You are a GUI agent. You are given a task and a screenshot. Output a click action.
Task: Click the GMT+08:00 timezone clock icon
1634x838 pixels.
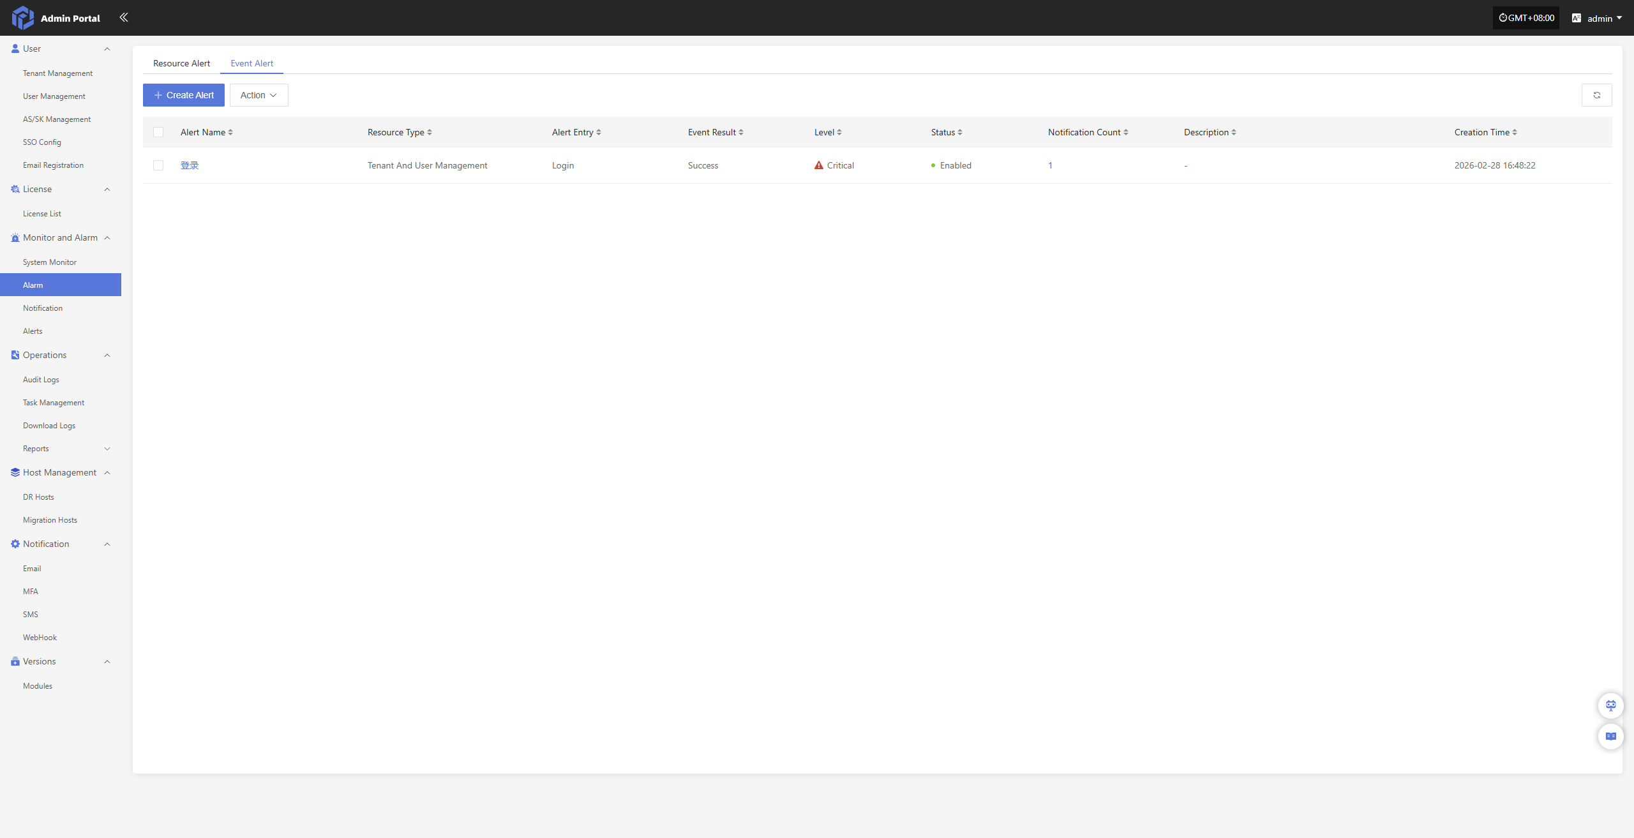click(x=1503, y=18)
